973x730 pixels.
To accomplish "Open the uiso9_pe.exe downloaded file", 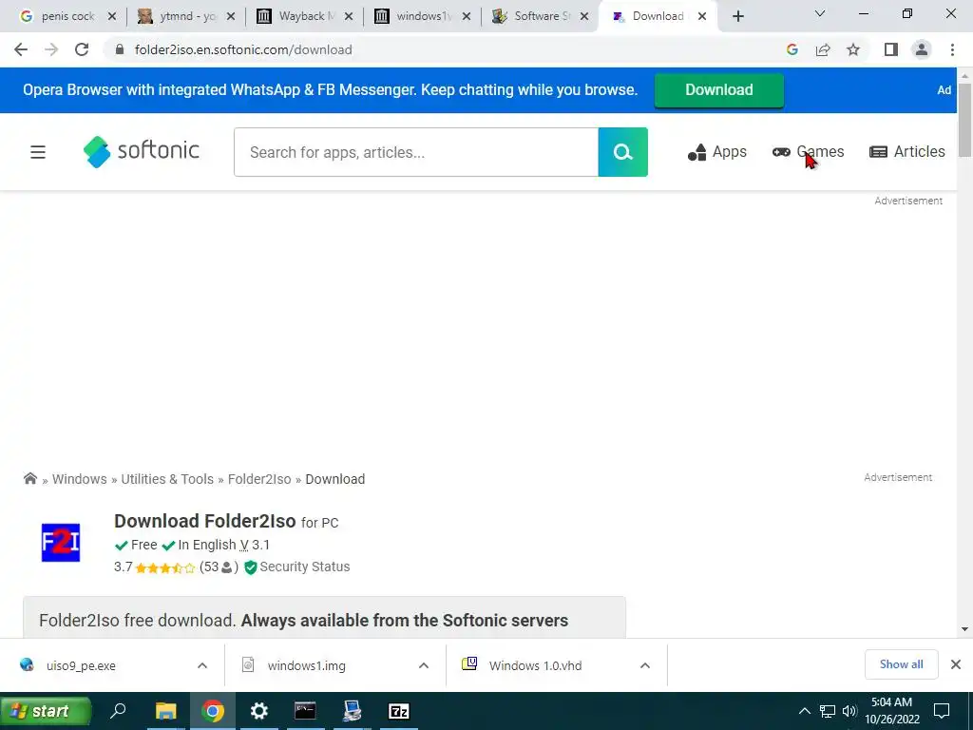I will tap(81, 665).
